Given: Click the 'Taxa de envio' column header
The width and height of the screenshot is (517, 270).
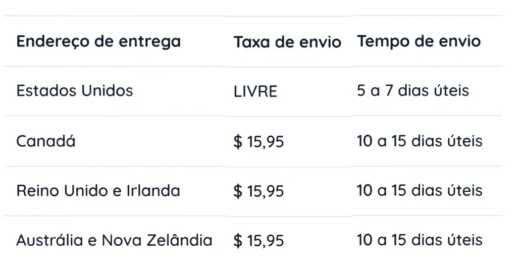Looking at the screenshot, I should pos(287,42).
